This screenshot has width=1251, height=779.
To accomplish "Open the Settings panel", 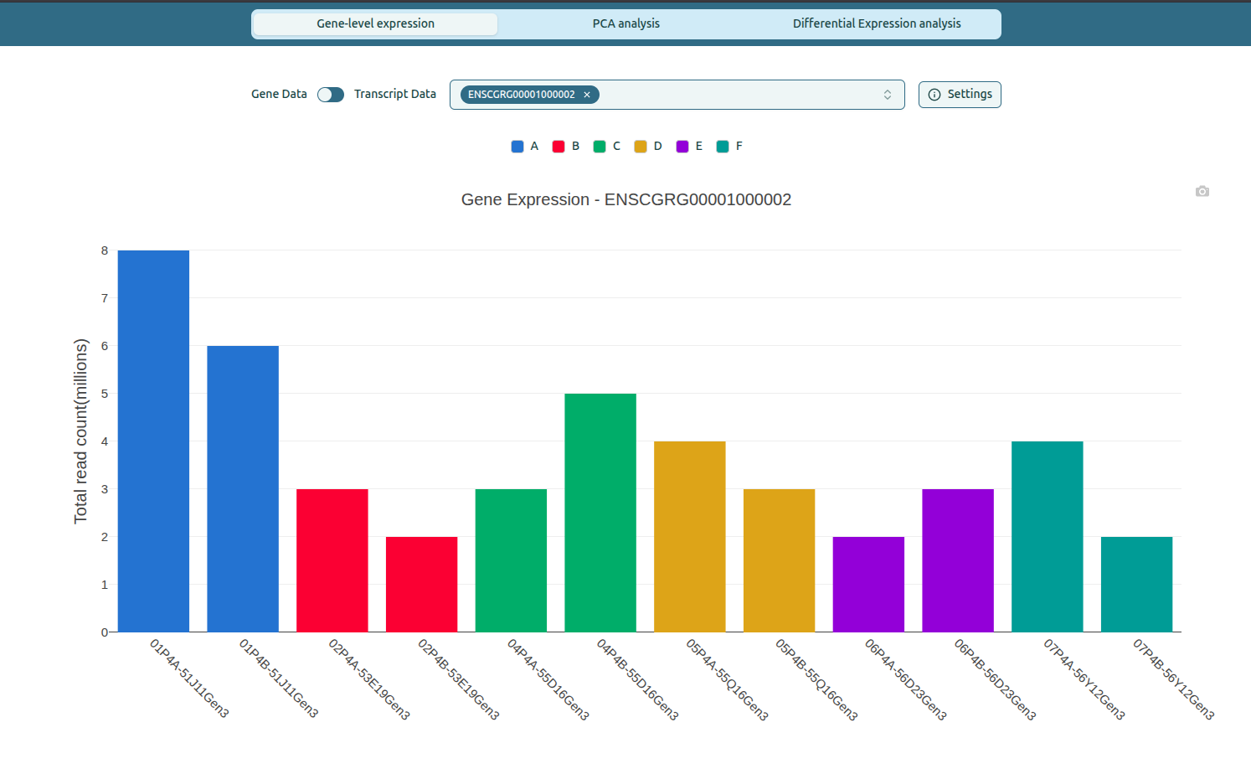I will coord(960,94).
